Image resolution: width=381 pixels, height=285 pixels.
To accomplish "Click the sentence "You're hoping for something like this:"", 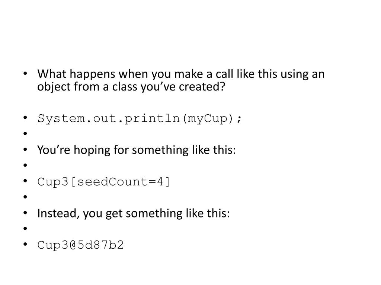I will click(137, 150).
